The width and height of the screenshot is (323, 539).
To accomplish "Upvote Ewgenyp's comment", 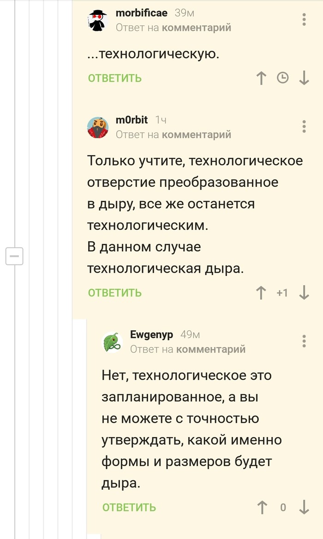I will (x=262, y=508).
